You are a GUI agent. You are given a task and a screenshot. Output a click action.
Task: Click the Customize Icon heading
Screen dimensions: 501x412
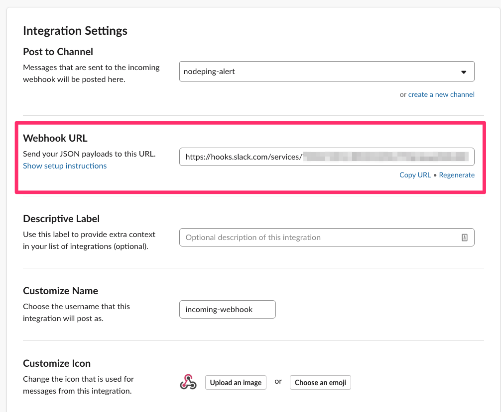pyautogui.click(x=57, y=363)
